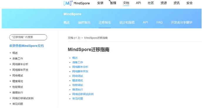Screen dimensions: 203x108
Task: Click the MindSpore title in the banner
Action: pyautogui.click(x=72, y=14)
